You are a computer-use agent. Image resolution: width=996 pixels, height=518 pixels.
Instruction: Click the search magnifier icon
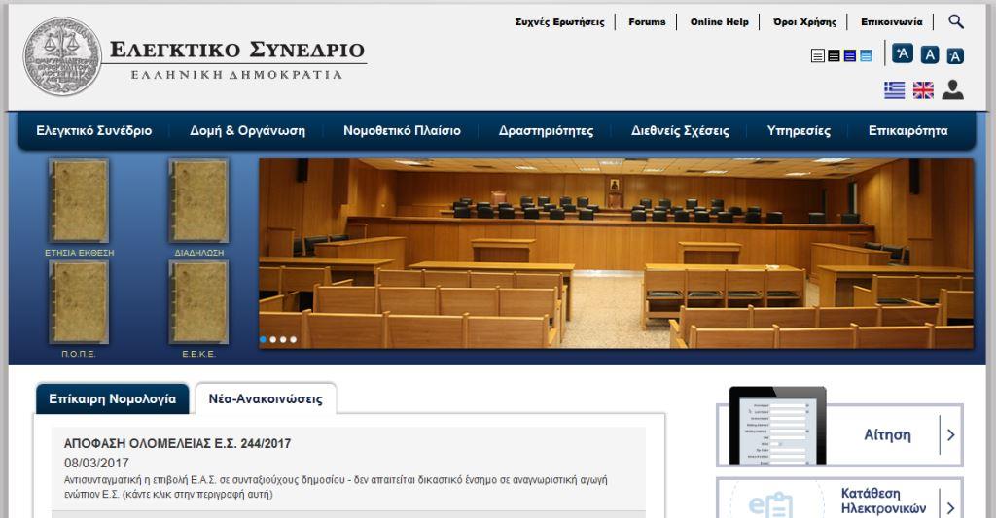[955, 21]
